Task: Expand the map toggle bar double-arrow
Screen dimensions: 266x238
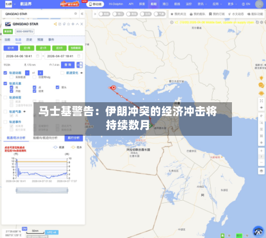Action: click(x=95, y=14)
